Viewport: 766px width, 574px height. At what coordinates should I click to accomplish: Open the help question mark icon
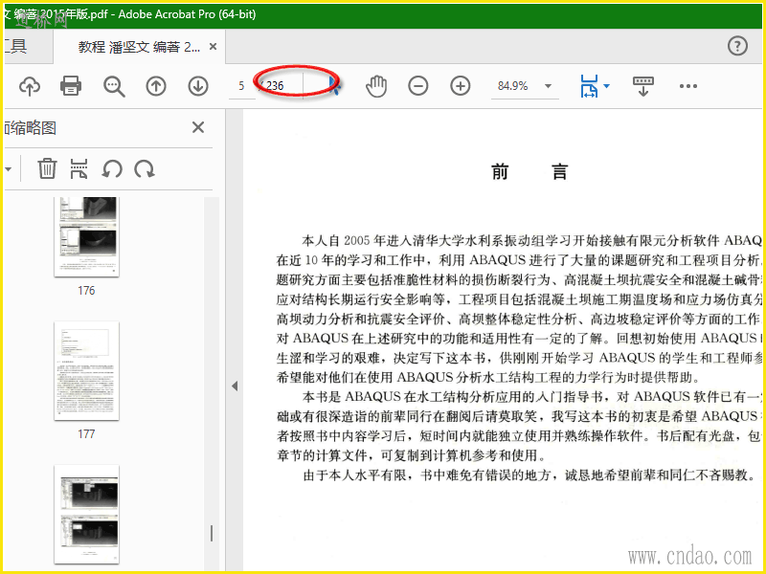click(737, 46)
